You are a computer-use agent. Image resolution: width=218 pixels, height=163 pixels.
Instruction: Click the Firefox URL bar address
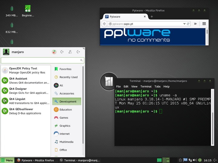[x=123, y=24]
